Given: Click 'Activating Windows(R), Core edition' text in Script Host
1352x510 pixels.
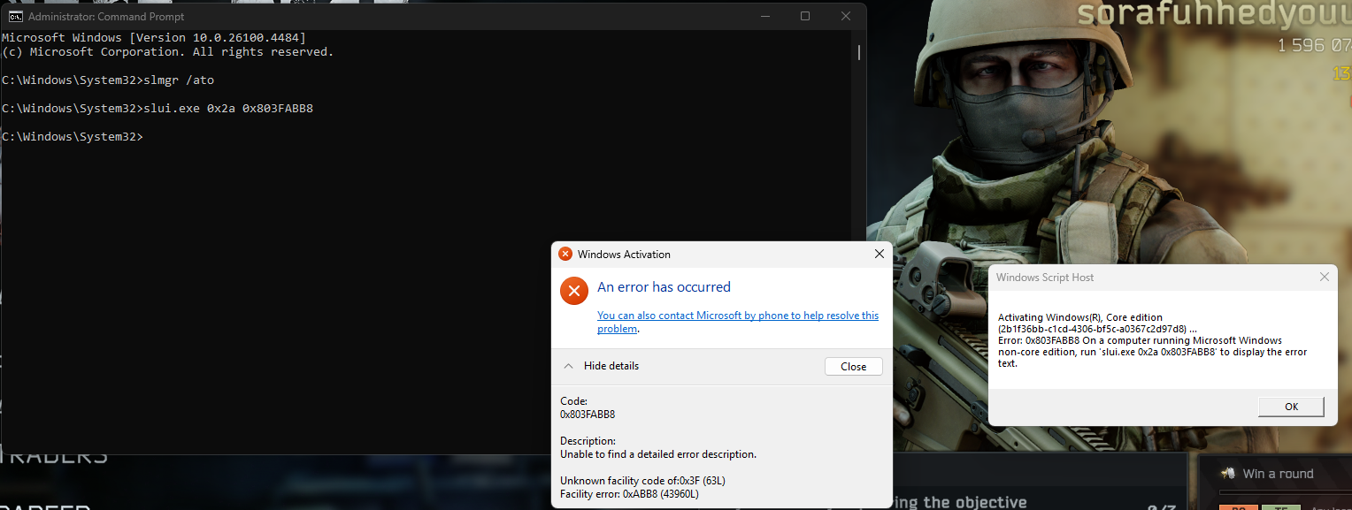Looking at the screenshot, I should (1080, 317).
